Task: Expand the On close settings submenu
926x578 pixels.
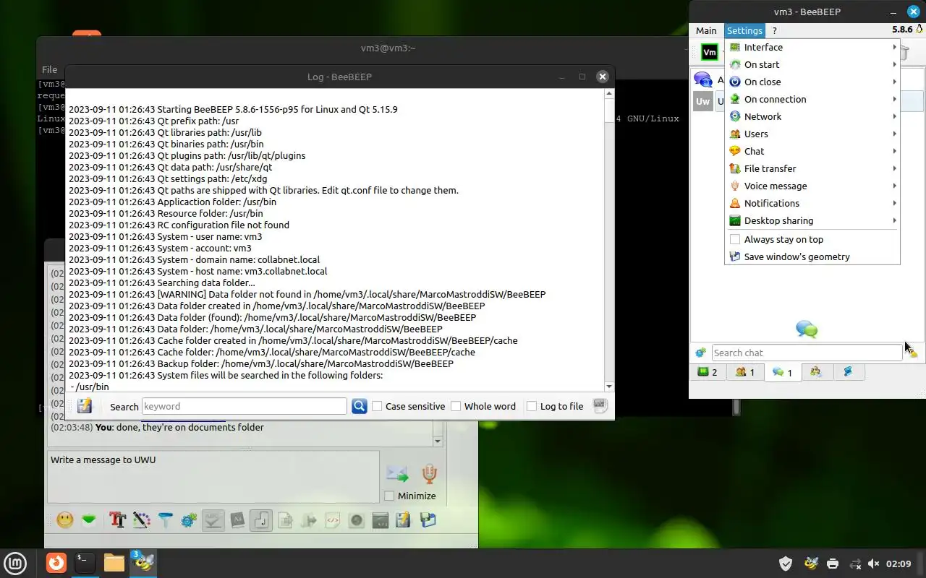Action: [x=812, y=82]
